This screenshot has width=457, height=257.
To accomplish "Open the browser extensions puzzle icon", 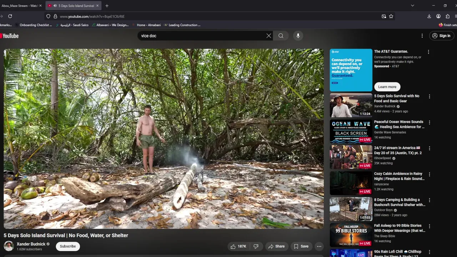I will pos(448,16).
